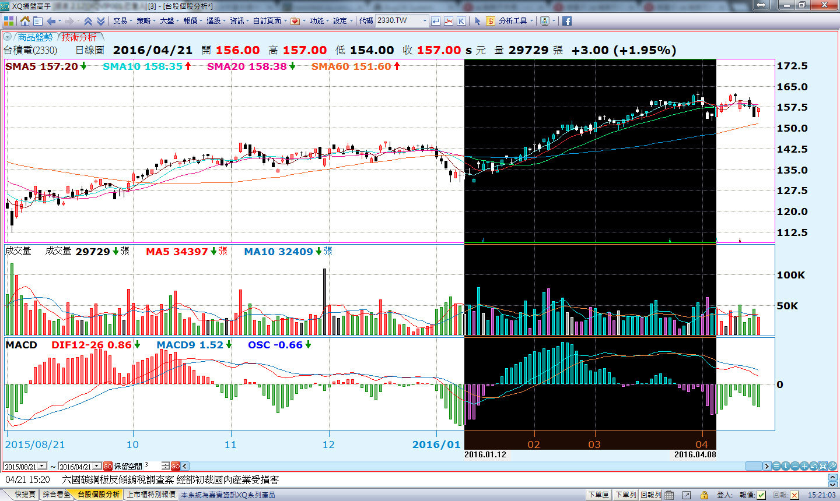The width and height of the screenshot is (840, 501).
Task: Click the enter-arrow icon beside symbol box
Action: tap(436, 21)
